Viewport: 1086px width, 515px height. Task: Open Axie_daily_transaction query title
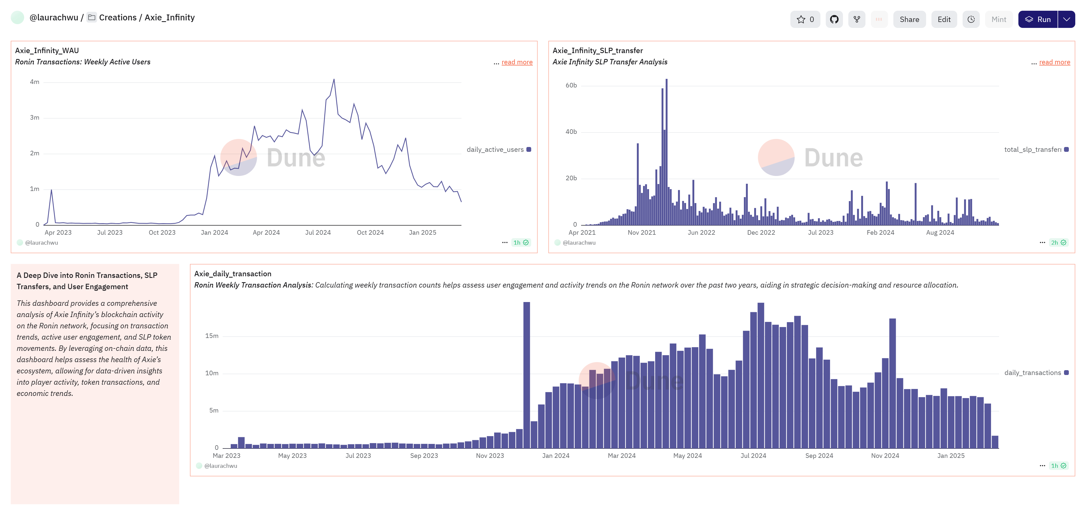pyautogui.click(x=233, y=274)
